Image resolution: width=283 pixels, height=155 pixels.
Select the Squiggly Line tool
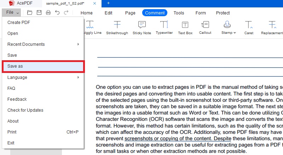pos(92,27)
